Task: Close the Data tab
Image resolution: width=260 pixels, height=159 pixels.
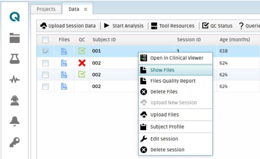Action: [x=85, y=9]
